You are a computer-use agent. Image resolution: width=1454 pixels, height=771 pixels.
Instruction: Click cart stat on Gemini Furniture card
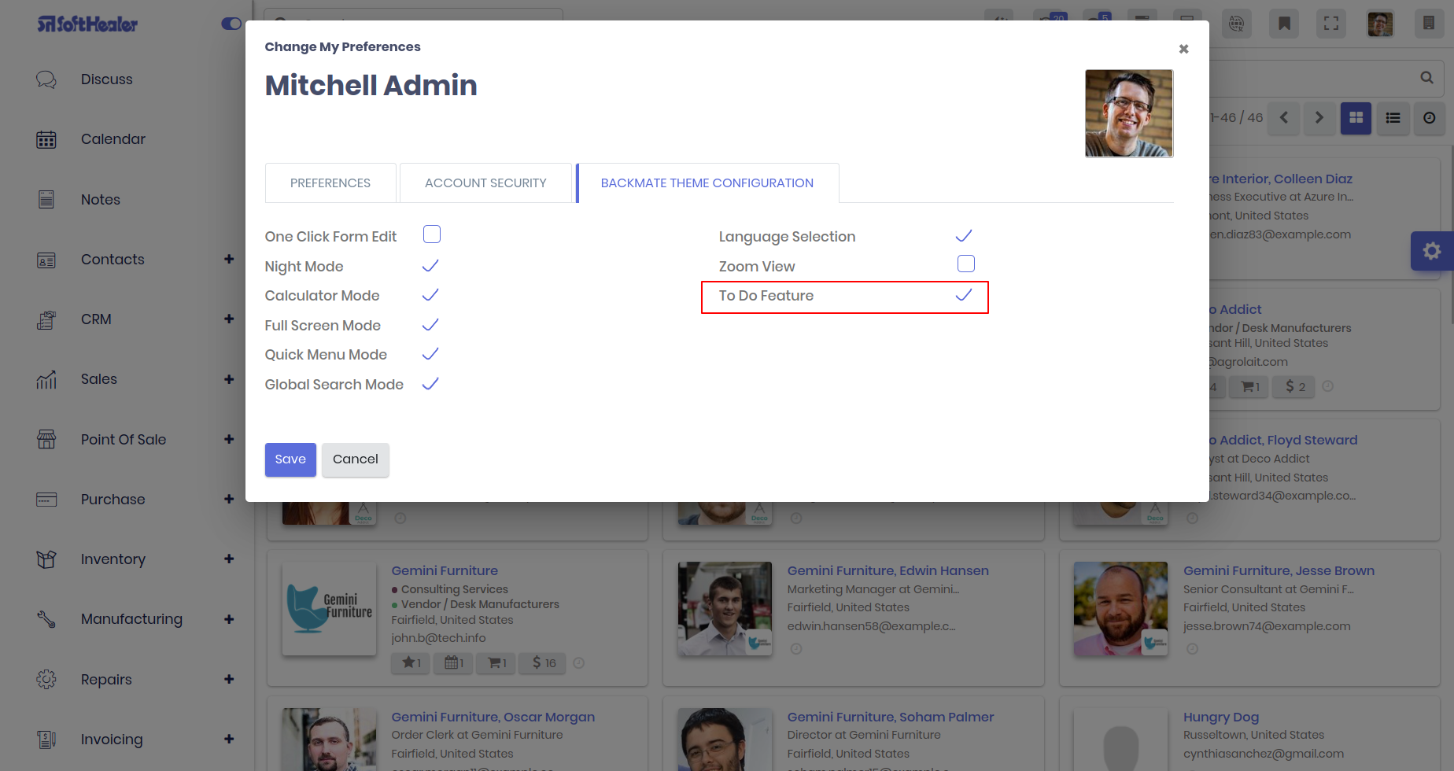click(x=497, y=663)
